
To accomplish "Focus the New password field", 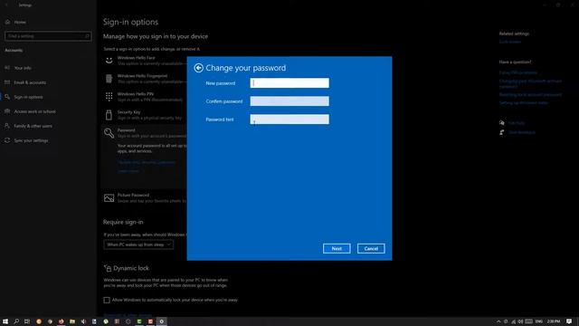I will (289, 82).
